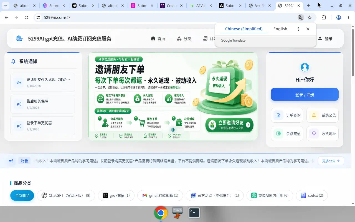Bookmark this page with star icon
The image size is (355, 222).
[x=310, y=17]
